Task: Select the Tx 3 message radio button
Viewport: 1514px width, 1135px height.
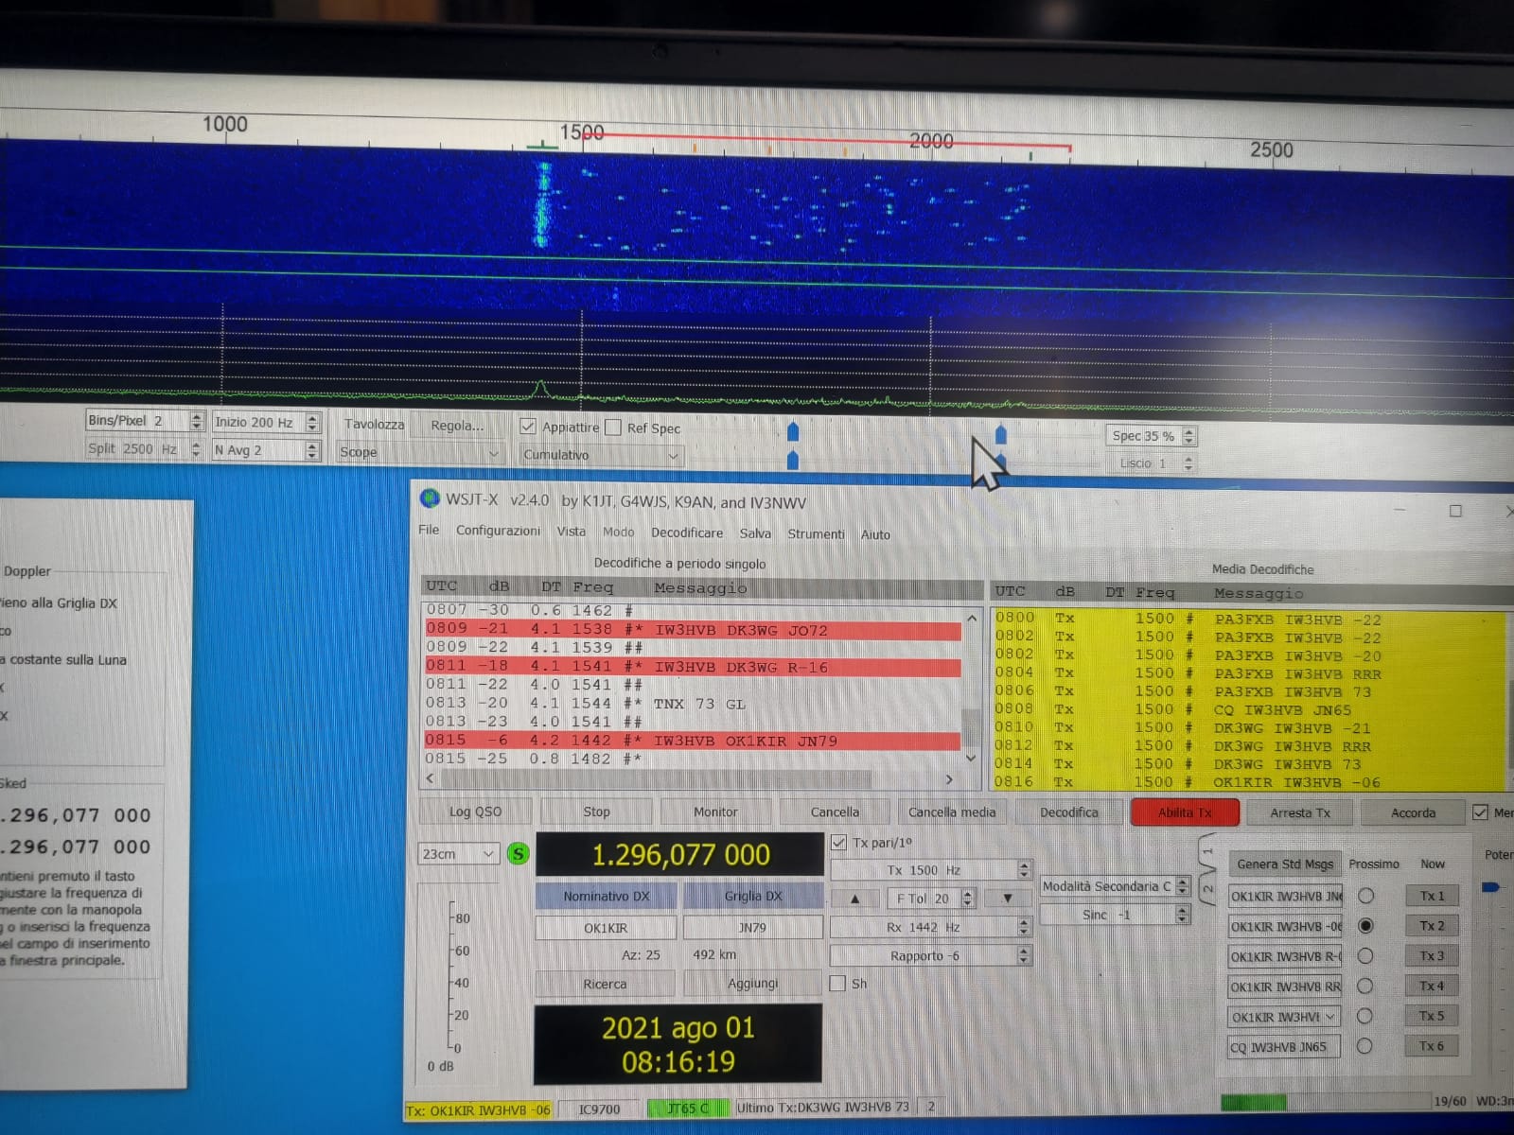Action: (1365, 956)
